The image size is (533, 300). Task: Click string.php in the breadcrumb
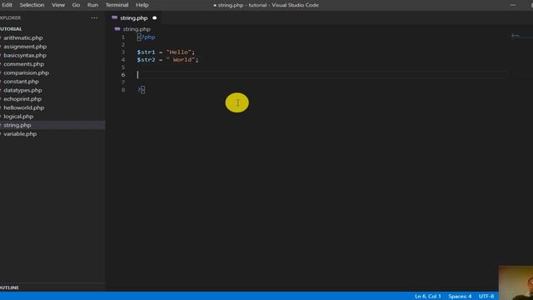point(137,29)
